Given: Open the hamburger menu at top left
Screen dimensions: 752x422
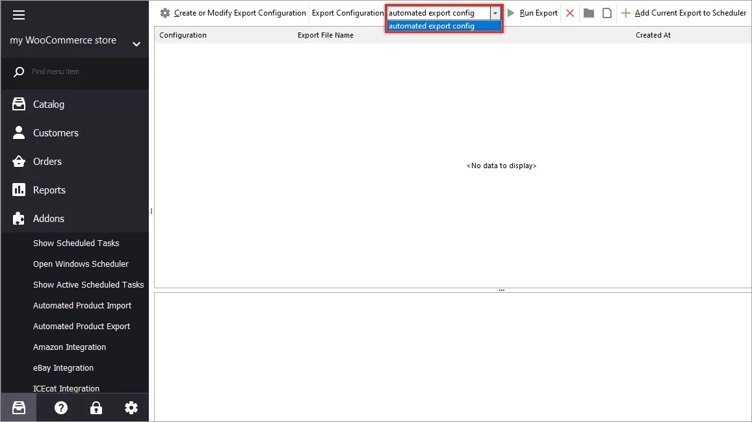Looking at the screenshot, I should click(x=18, y=14).
